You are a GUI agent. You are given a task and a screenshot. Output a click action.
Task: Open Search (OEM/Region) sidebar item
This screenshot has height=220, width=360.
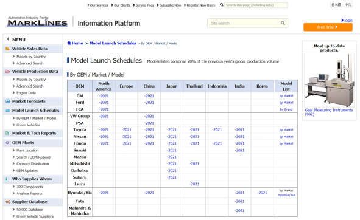point(34,157)
